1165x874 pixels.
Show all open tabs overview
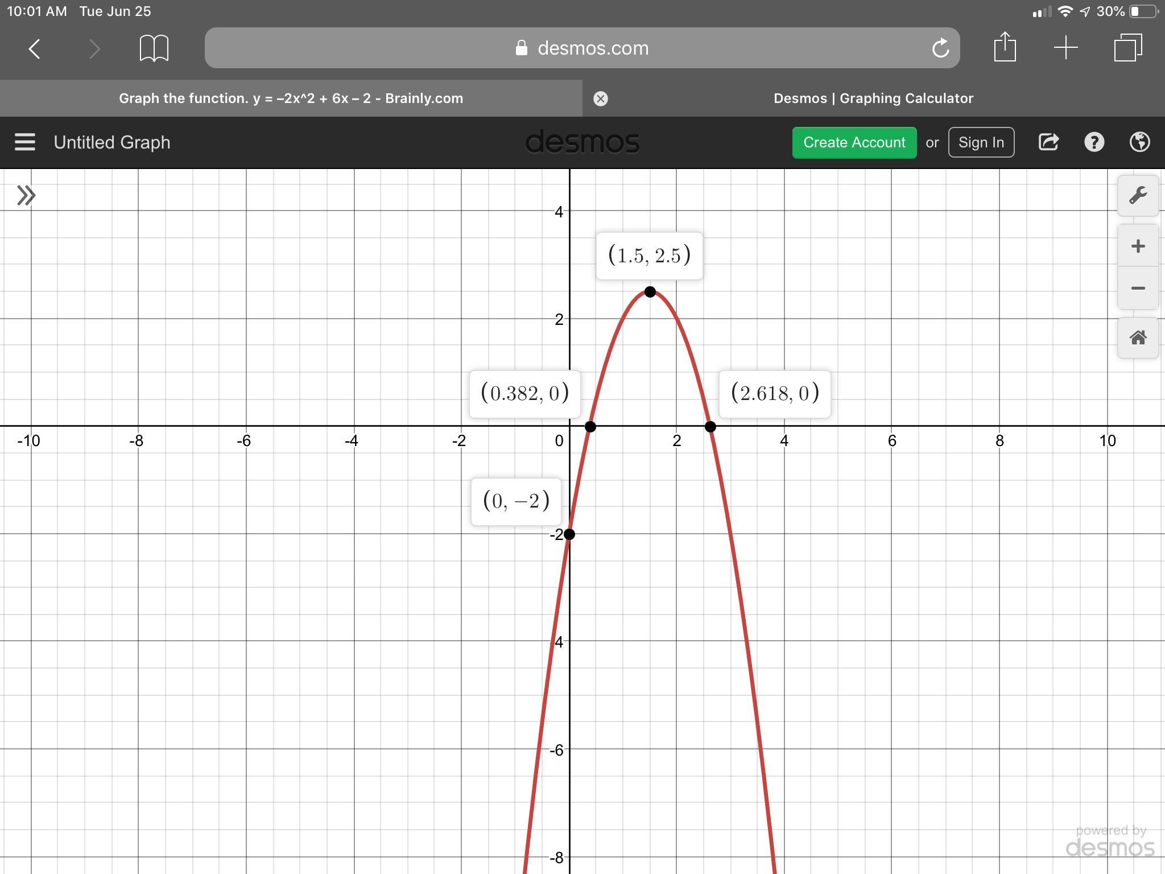point(1127,48)
